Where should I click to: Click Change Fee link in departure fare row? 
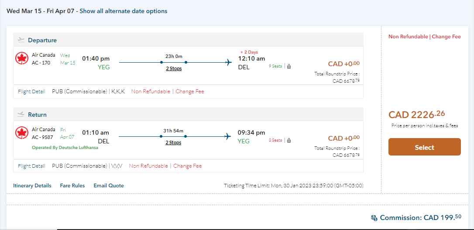pyautogui.click(x=189, y=91)
